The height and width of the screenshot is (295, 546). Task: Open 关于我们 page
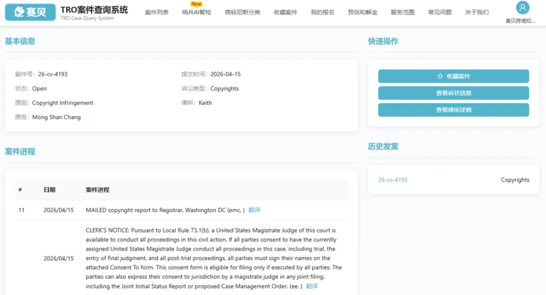click(477, 12)
